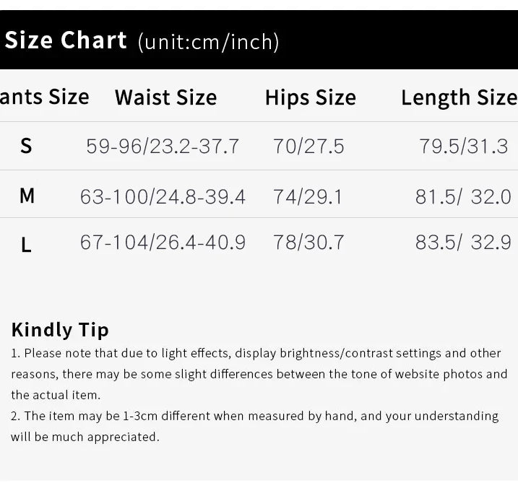Image resolution: width=518 pixels, height=501 pixels.
Task: Click length value 83.5/ 32.9
Action: coord(463,243)
